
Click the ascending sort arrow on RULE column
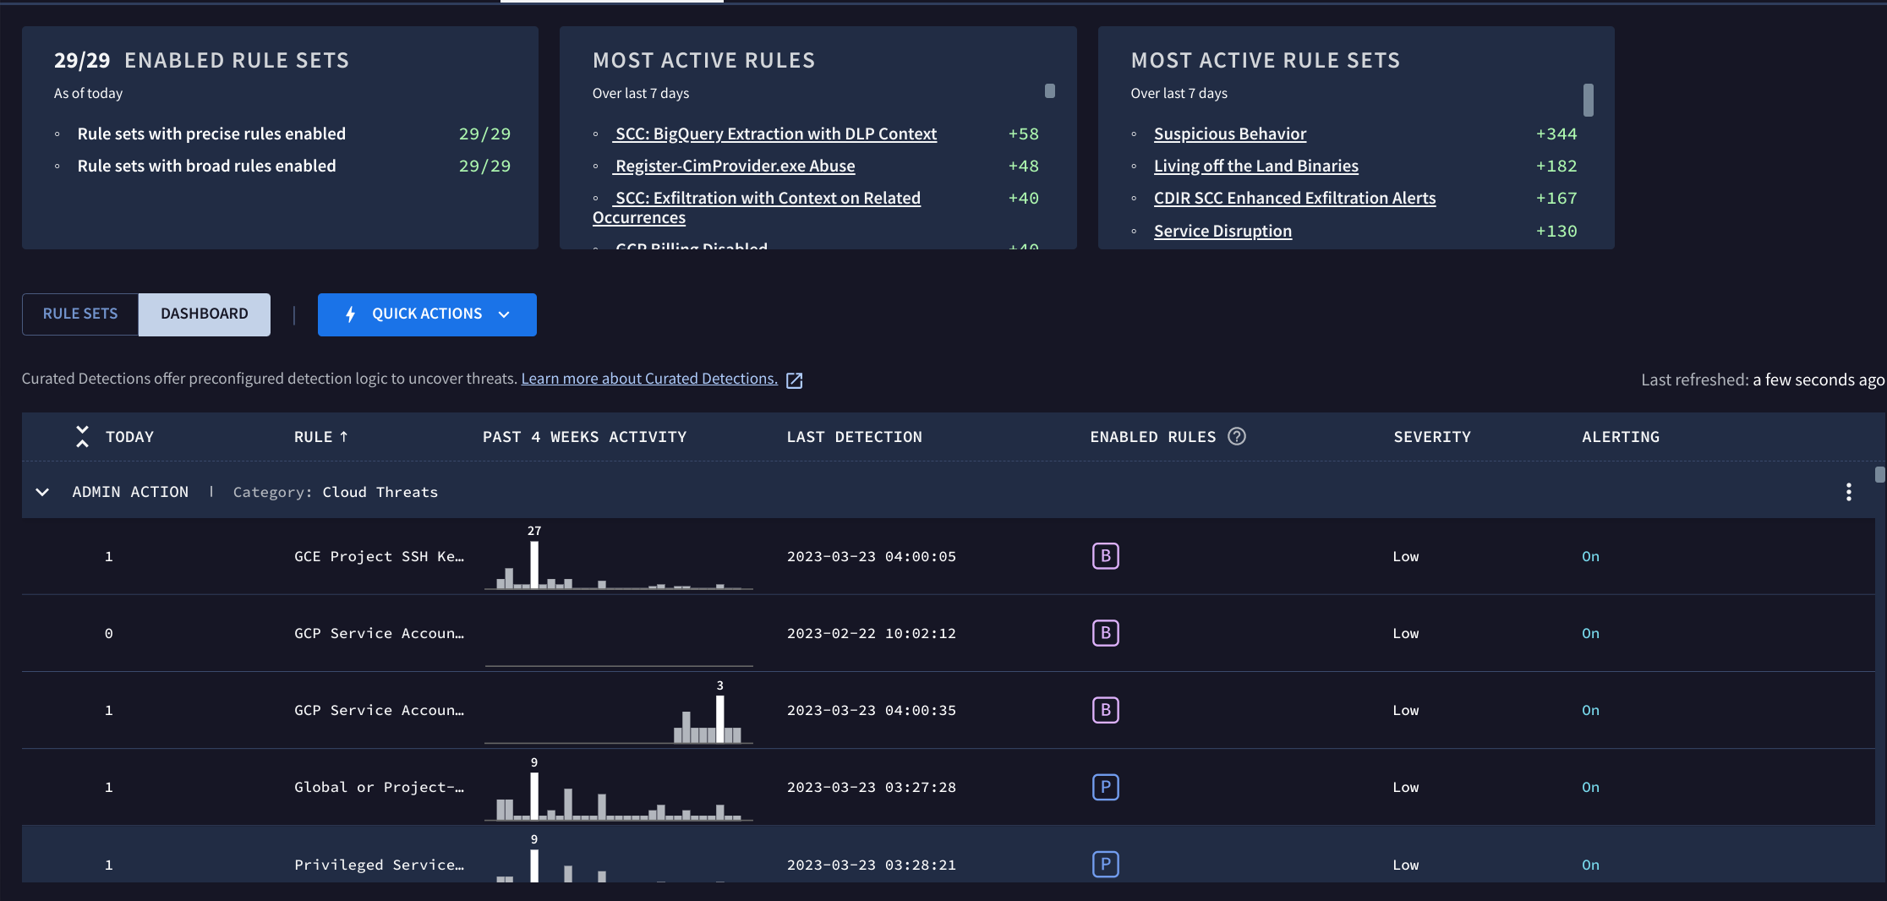(343, 436)
